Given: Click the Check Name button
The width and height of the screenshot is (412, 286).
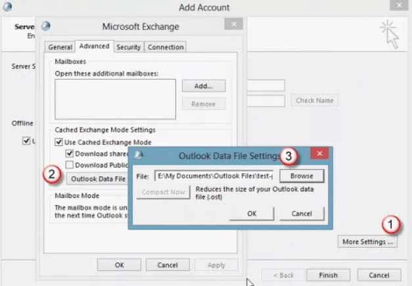Looking at the screenshot, I should pos(314,101).
